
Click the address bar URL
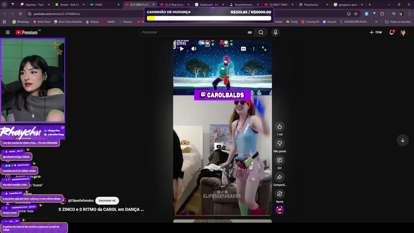(x=57, y=14)
